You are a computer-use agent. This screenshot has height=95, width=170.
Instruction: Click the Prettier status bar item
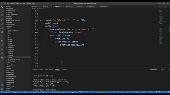coord(161,92)
